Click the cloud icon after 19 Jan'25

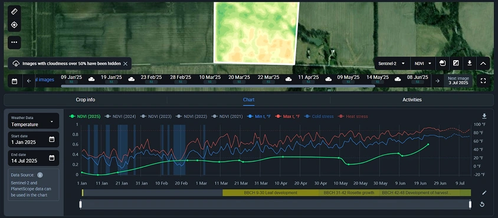click(x=131, y=79)
